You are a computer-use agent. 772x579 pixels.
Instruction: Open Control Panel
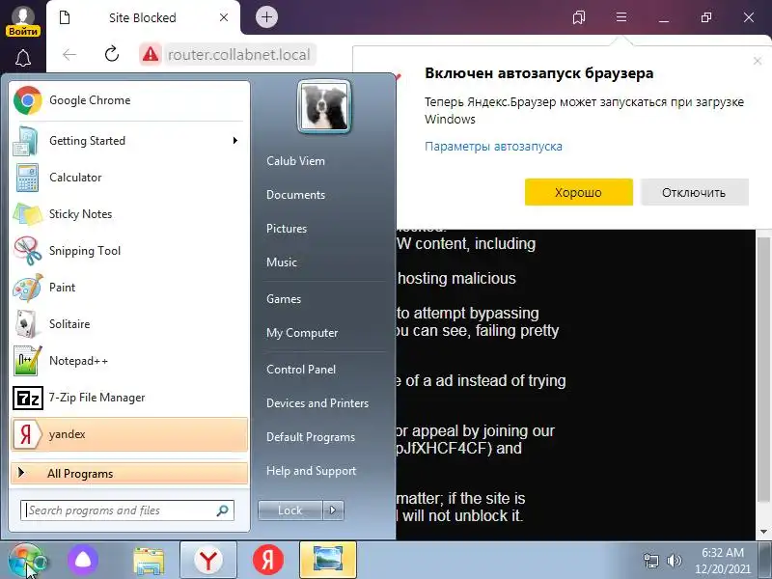pos(301,370)
